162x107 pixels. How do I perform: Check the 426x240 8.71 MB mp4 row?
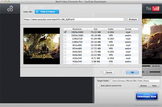coord(65,58)
